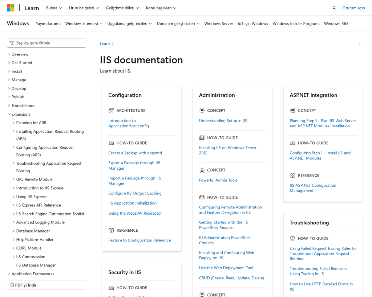Open IIS ASP.NET Configuration Management link
372x297 pixels.
tap(313, 188)
